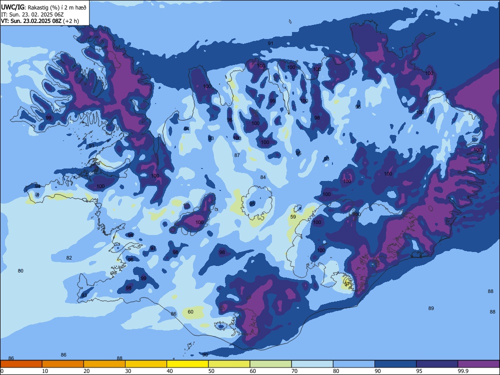Click the 60–70 light green legend swatch
This screenshot has height=375, width=500.
click(270, 364)
